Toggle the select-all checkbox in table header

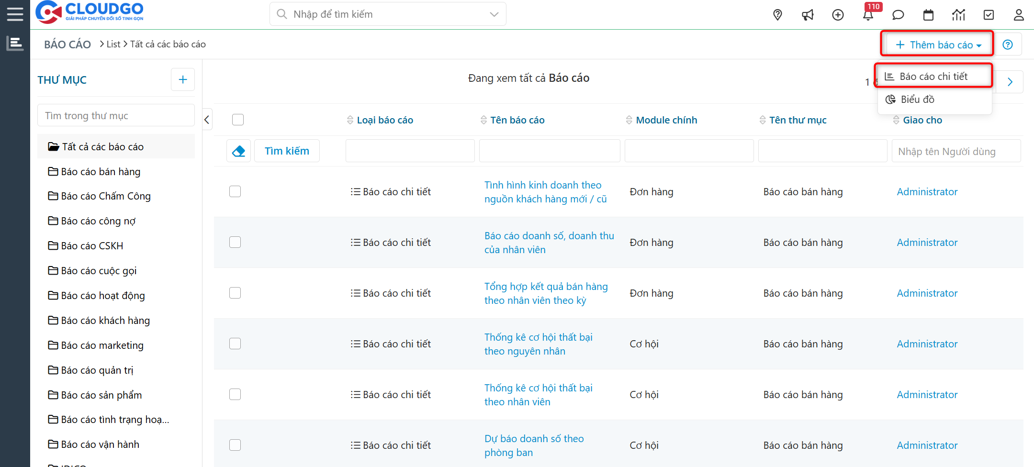coord(238,120)
